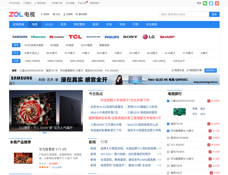Select the 电视排行榜 option

coord(195,70)
